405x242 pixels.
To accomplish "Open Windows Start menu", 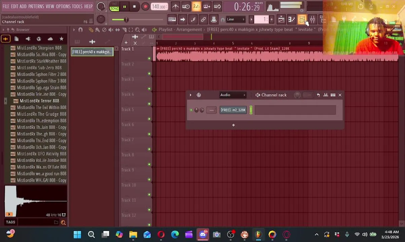I will click(77, 234).
